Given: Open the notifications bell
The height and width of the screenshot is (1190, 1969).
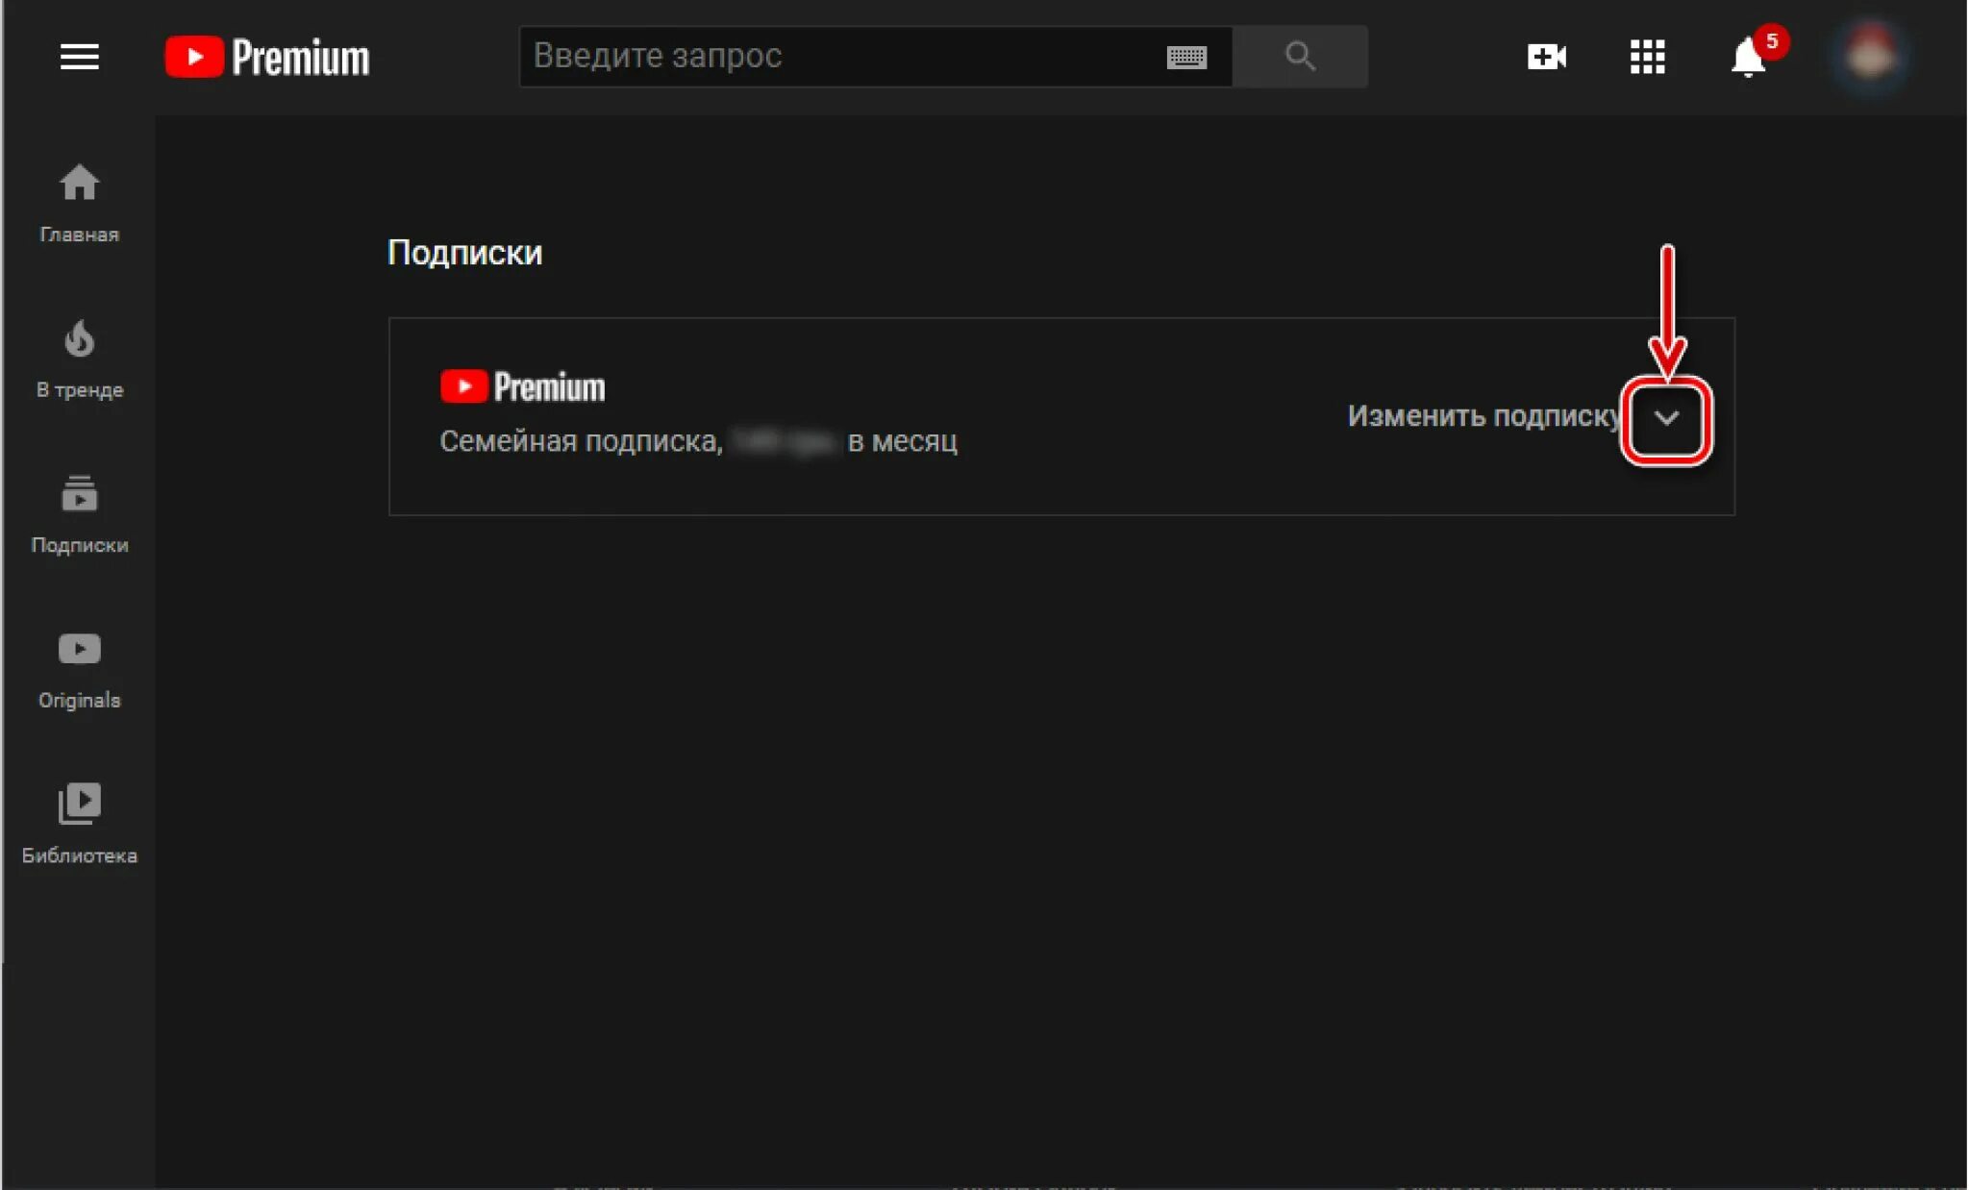Looking at the screenshot, I should 1746,60.
